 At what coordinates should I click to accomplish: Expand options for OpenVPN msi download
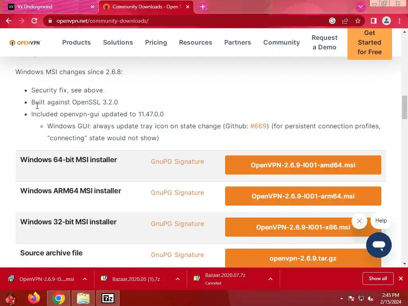tap(85, 279)
